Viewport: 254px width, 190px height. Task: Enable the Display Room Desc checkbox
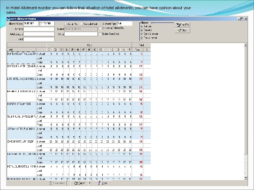(100, 34)
